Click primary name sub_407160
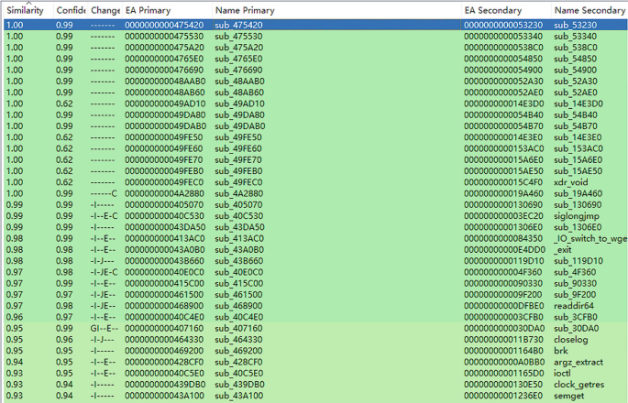This screenshot has width=628, height=403. (237, 327)
